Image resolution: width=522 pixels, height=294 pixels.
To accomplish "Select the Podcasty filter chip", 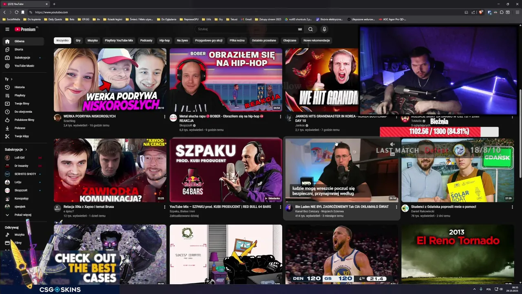I will pos(146,40).
